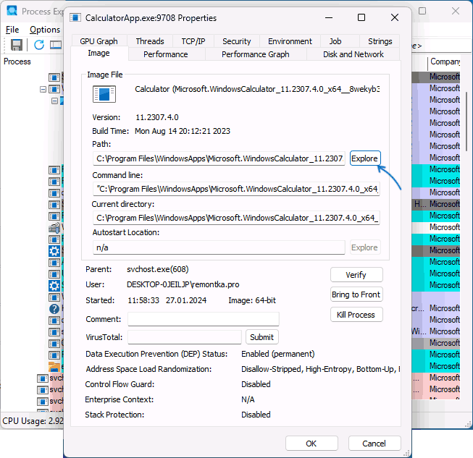Click inside the Current directory field
473x458 pixels.
(x=236, y=218)
